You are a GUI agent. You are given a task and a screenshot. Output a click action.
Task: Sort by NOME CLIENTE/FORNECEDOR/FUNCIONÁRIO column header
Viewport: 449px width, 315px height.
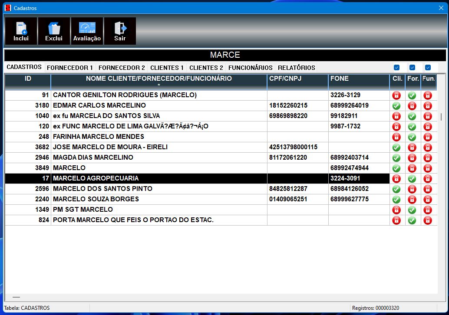pos(159,82)
